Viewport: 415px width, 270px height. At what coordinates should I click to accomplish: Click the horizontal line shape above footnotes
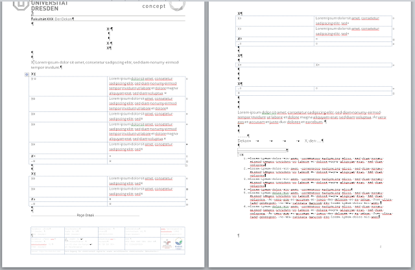tap(262, 150)
